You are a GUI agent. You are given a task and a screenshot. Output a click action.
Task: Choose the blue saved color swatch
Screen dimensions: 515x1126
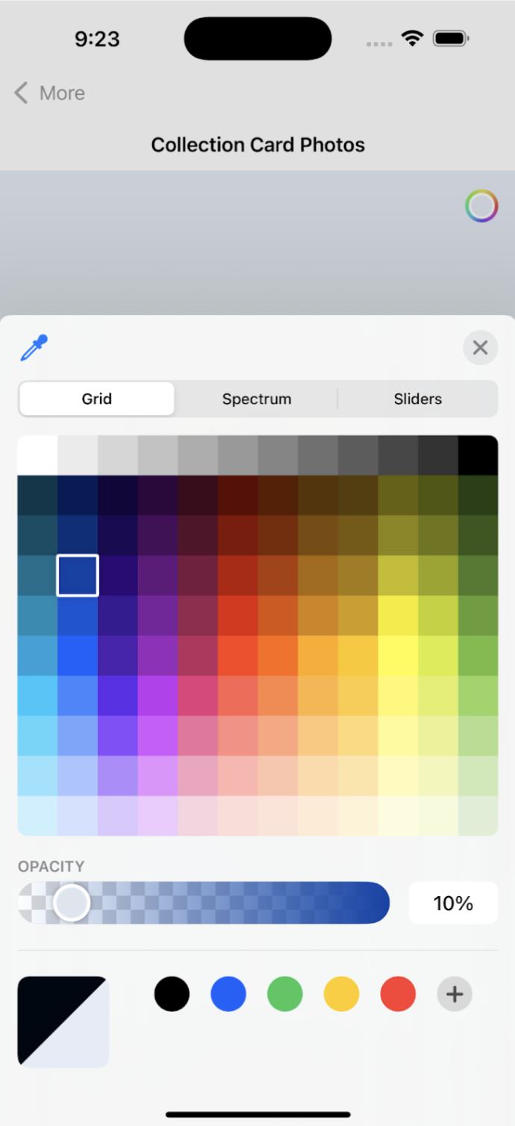228,995
